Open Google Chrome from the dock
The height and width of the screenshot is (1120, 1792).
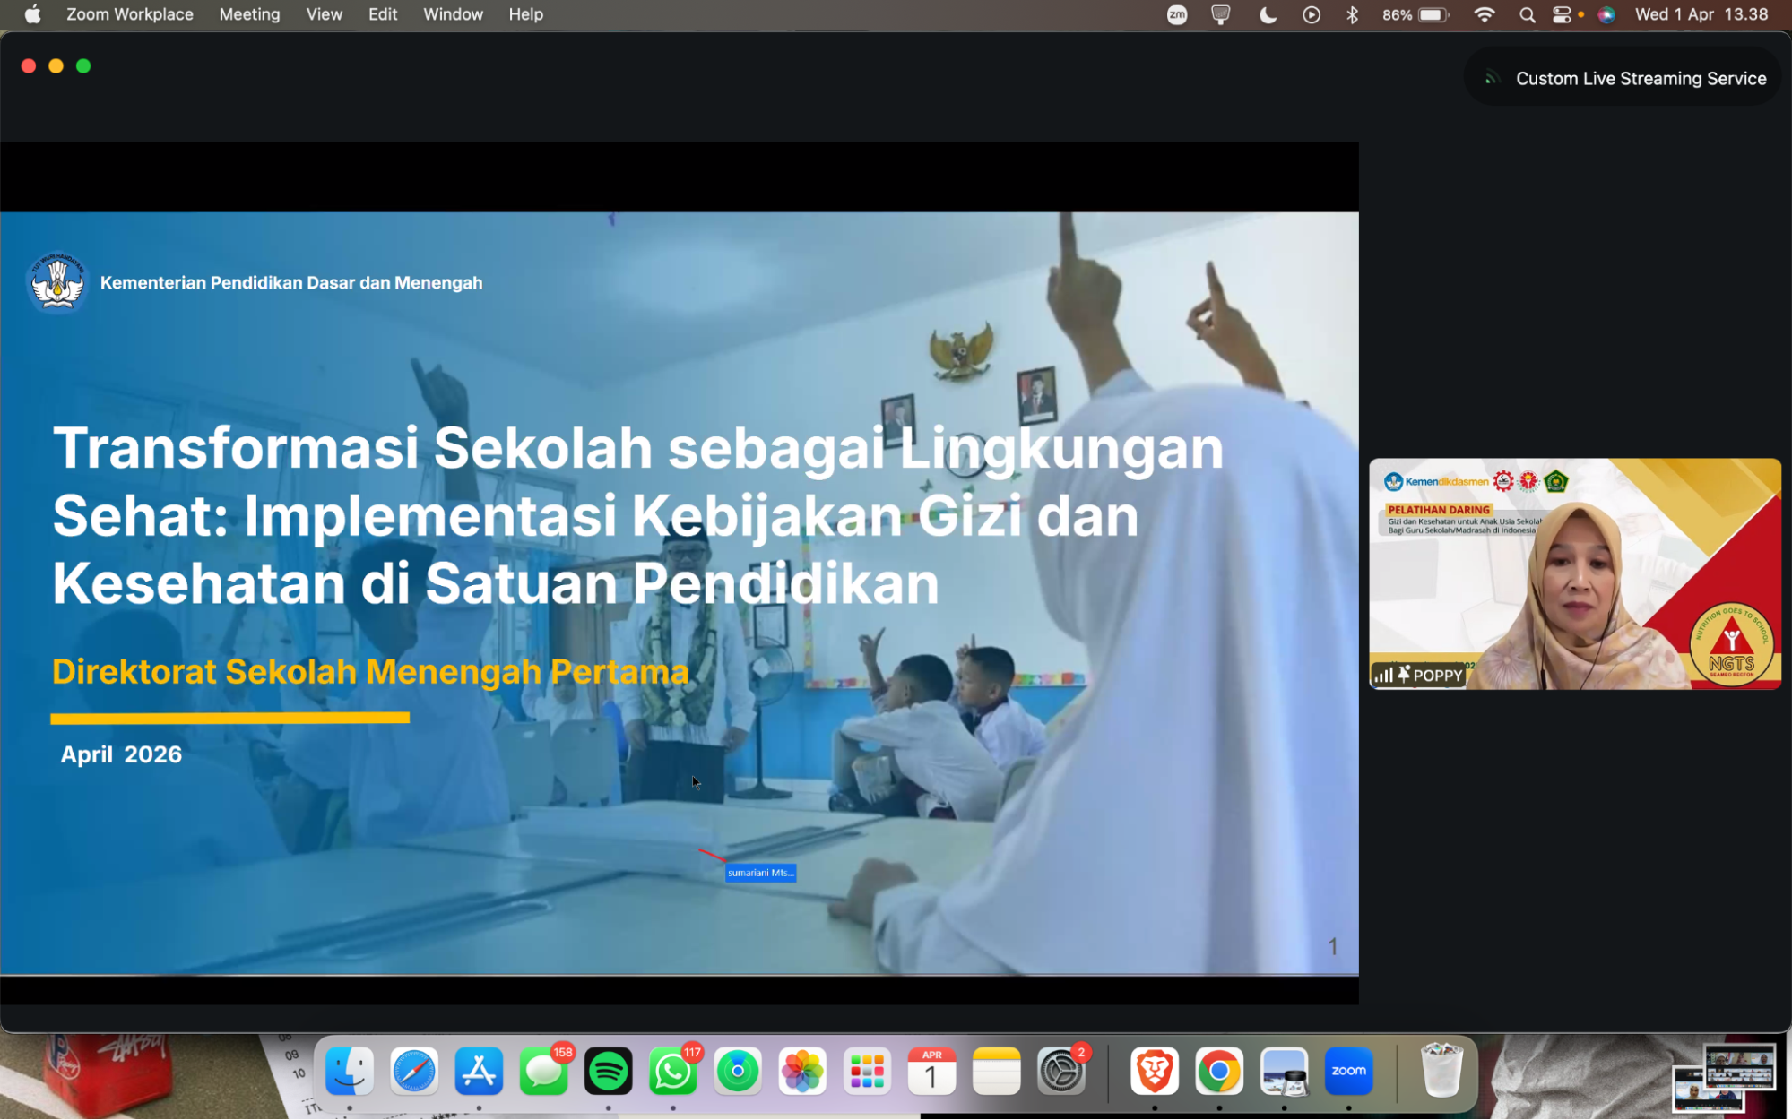pyautogui.click(x=1218, y=1071)
